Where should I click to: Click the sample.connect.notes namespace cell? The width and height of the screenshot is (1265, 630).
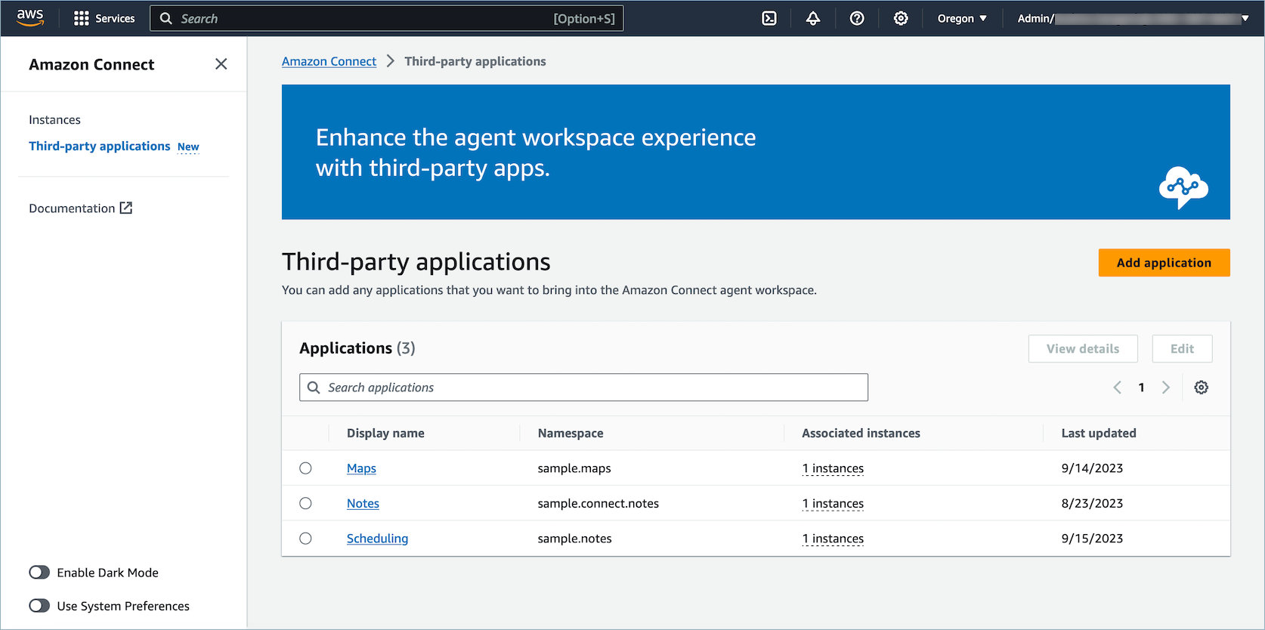click(598, 503)
